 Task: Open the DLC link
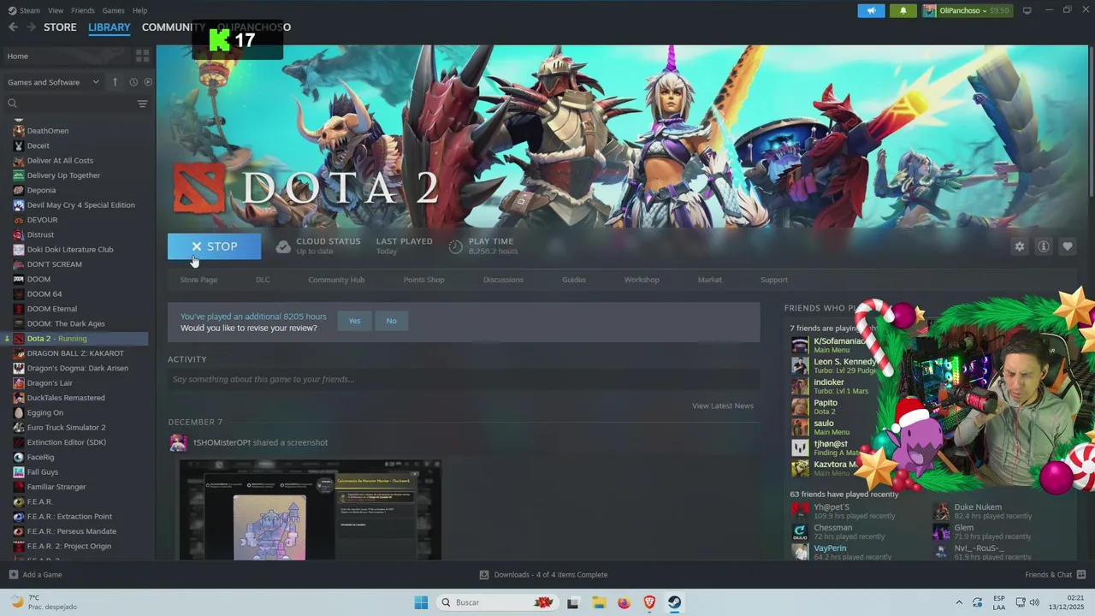tap(263, 280)
